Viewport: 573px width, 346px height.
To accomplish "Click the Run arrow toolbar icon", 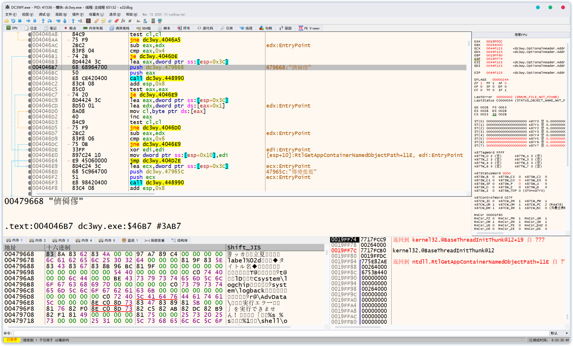I will 28,21.
